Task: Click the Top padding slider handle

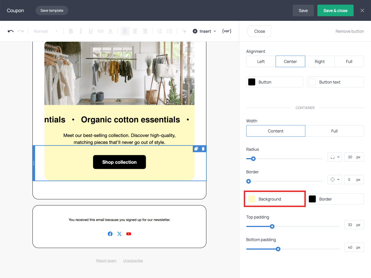Action: (x=272, y=226)
